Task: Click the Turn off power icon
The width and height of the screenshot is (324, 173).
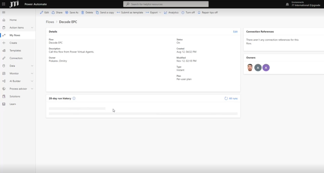Action: click(x=183, y=12)
